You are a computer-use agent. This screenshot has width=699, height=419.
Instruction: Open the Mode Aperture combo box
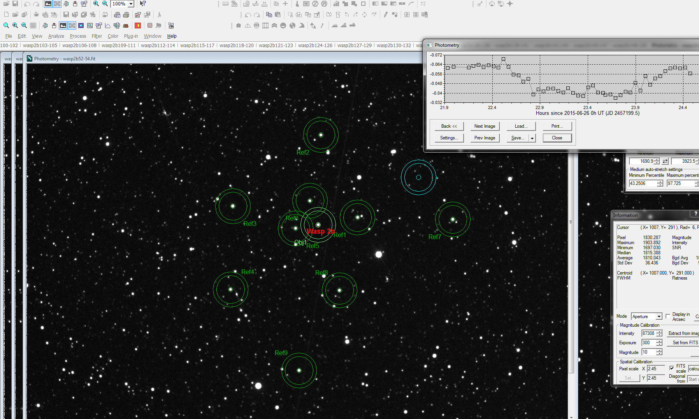point(646,317)
